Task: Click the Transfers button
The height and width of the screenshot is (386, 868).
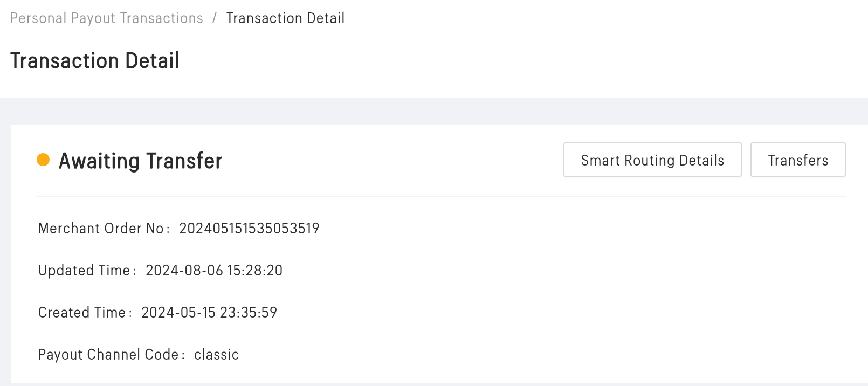Action: point(798,160)
